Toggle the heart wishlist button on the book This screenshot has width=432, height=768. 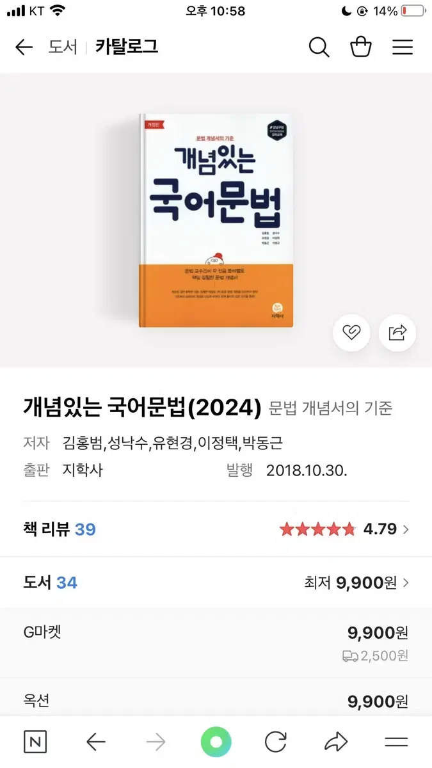pos(351,332)
